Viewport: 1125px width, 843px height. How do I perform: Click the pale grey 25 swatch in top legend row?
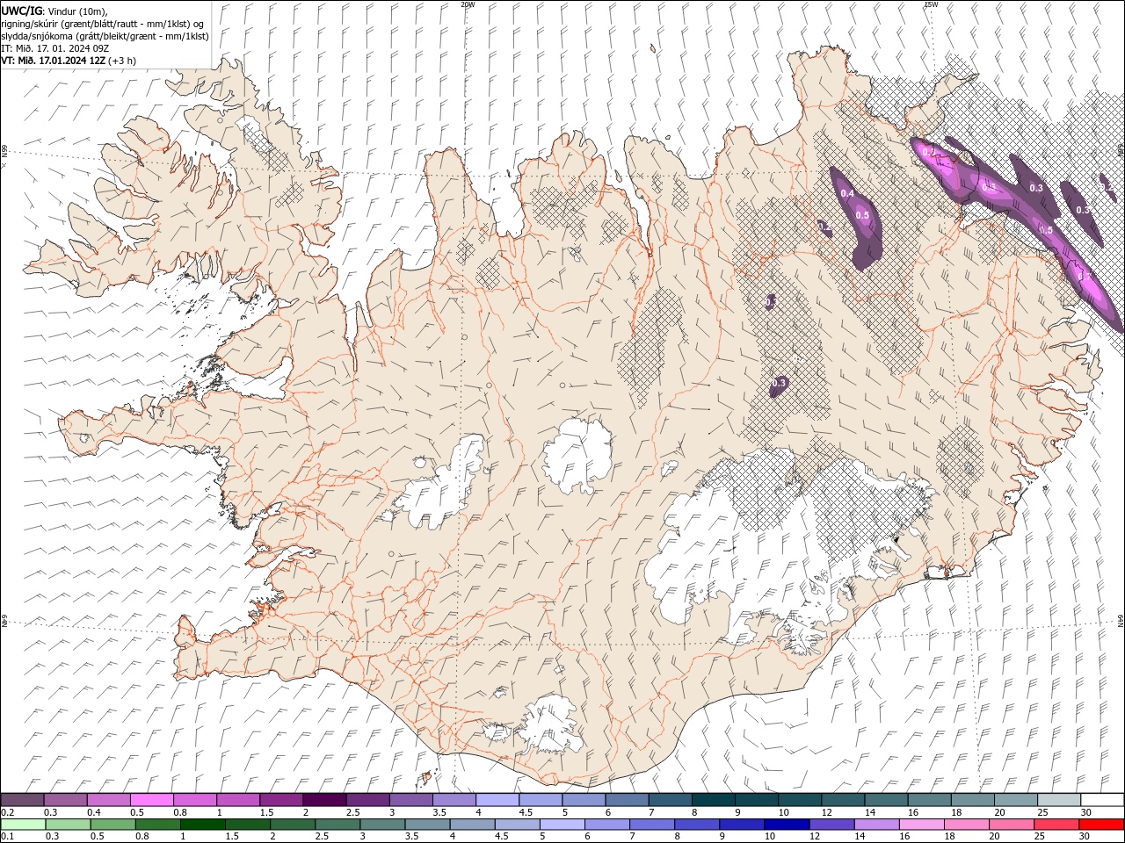(1059, 800)
